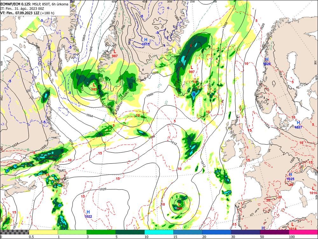The height and width of the screenshot is (239, 318).
Task: Click the valid time text 'VT: Fim.. 07.09.2023 12Z'
Action: tap(20, 13)
